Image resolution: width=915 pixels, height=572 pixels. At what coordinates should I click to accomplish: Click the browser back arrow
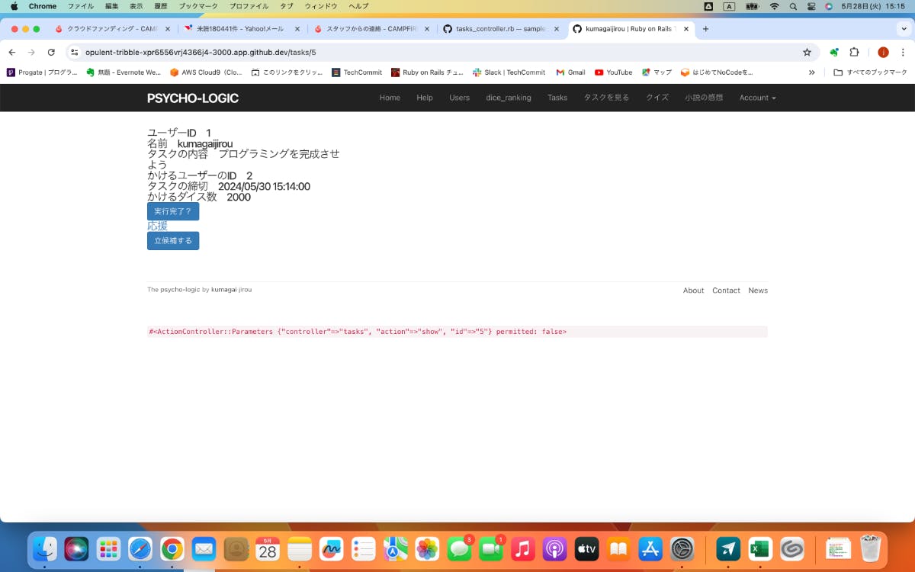[x=11, y=52]
